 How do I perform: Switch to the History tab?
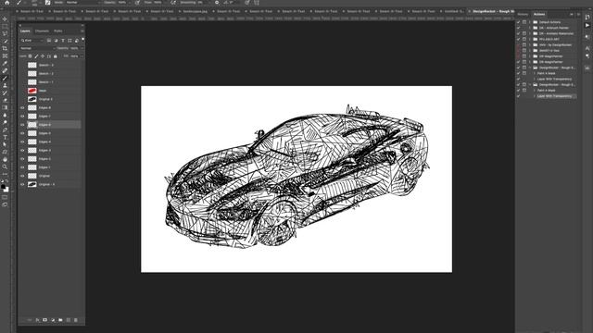pos(523,15)
